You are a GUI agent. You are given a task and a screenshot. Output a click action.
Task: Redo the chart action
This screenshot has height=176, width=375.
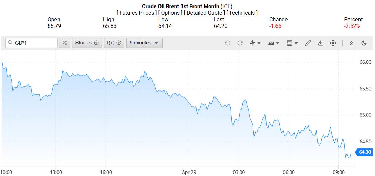click(240, 43)
